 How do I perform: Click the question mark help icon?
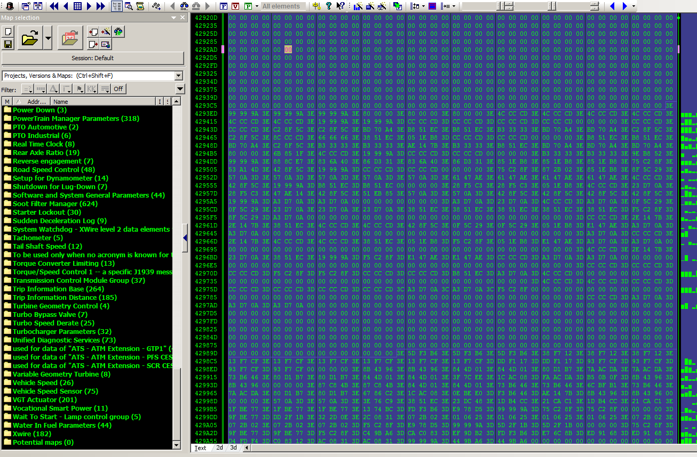(329, 6)
